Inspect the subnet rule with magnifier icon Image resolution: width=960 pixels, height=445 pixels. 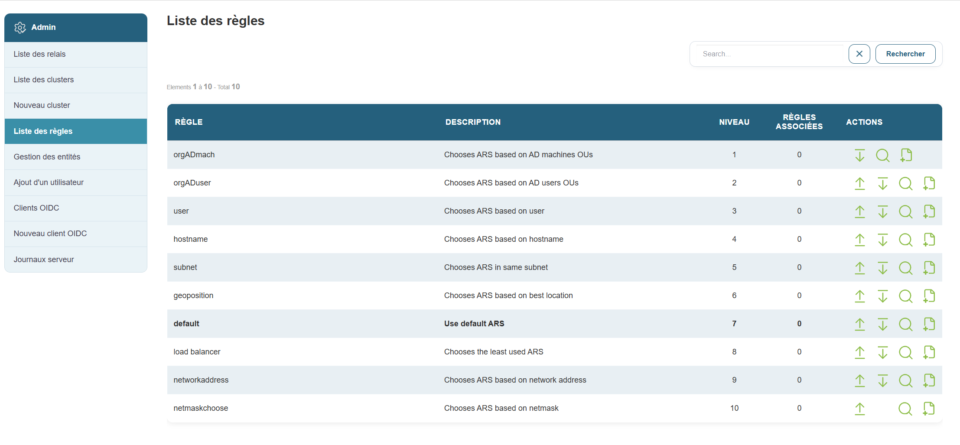[905, 268]
